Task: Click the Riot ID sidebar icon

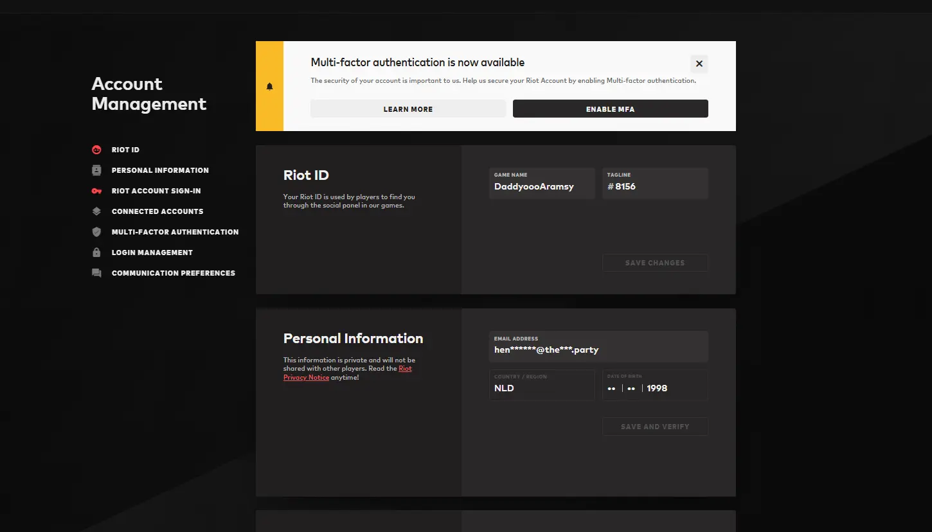Action: [x=96, y=150]
